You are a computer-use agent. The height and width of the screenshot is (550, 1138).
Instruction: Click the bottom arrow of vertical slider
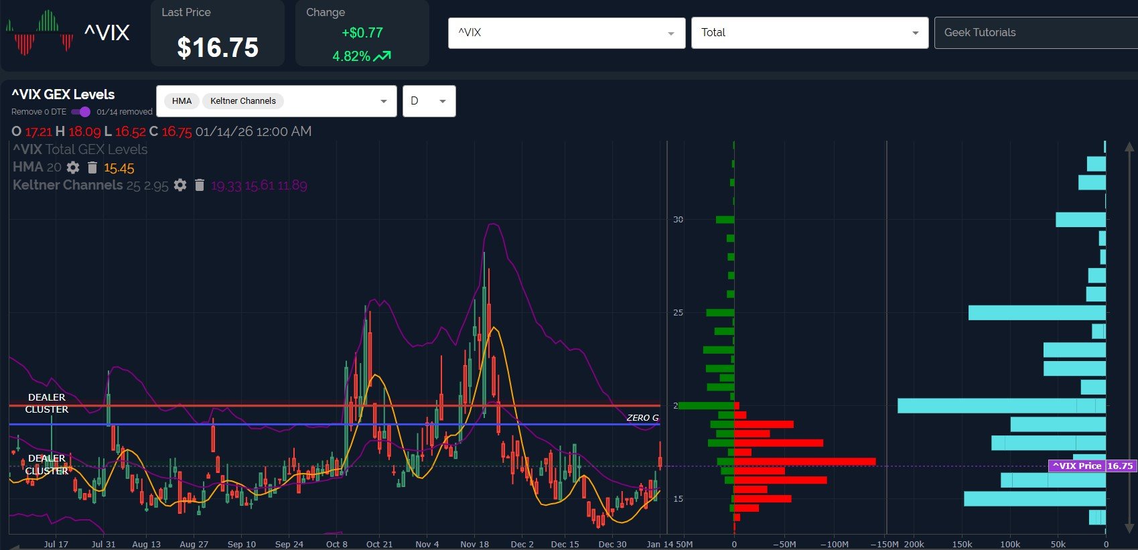click(1129, 529)
